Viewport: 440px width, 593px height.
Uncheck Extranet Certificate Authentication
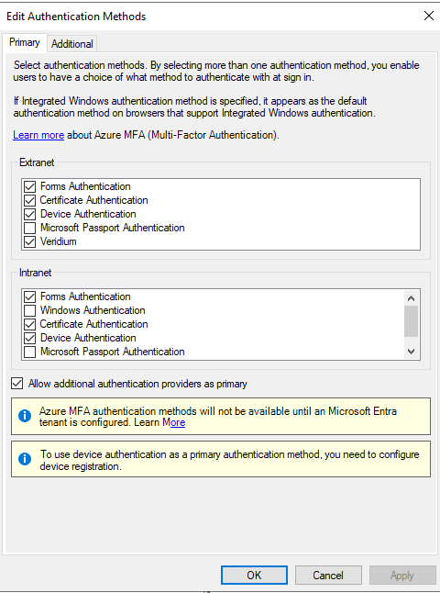coord(30,200)
